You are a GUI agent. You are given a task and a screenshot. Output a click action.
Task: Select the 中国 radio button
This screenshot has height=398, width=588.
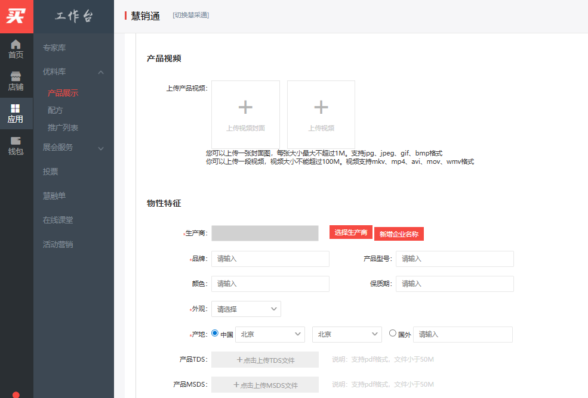[215, 334]
